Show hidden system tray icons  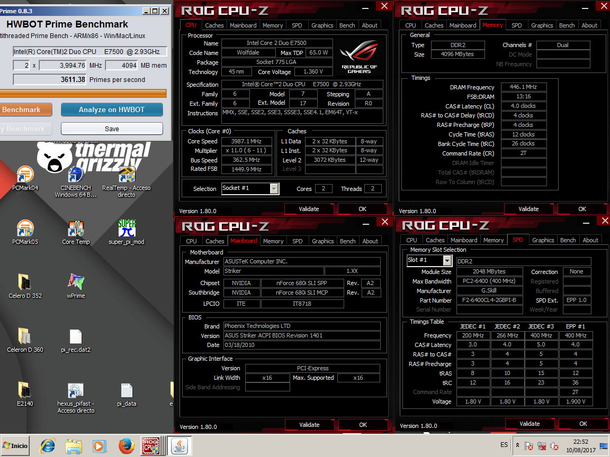517,445
